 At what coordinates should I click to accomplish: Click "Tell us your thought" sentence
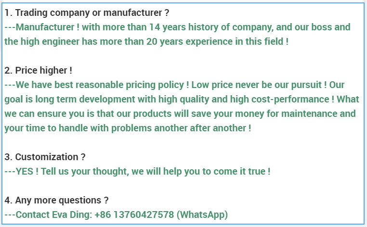[82, 171]
